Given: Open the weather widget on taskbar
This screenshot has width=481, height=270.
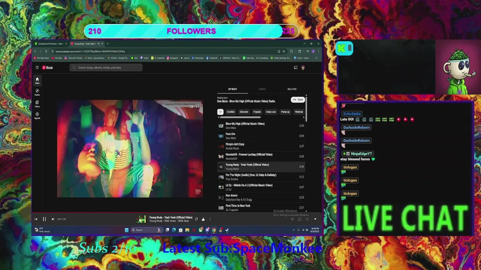Looking at the screenshot, I should (42, 230).
